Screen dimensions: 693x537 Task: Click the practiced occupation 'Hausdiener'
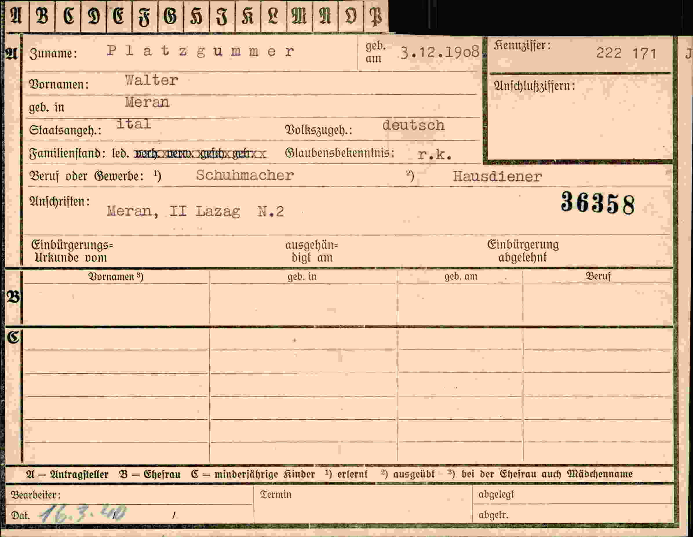497,176
